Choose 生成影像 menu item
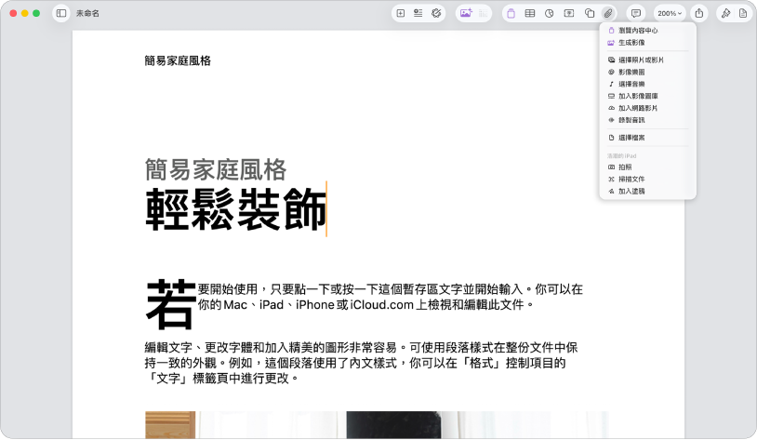The image size is (757, 440). (647, 43)
